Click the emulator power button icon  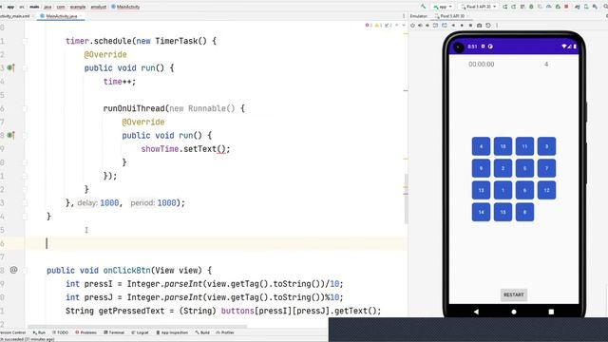pos(412,26)
